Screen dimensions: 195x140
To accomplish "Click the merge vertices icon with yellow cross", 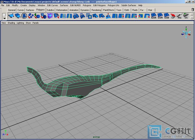I will coord(89,16).
